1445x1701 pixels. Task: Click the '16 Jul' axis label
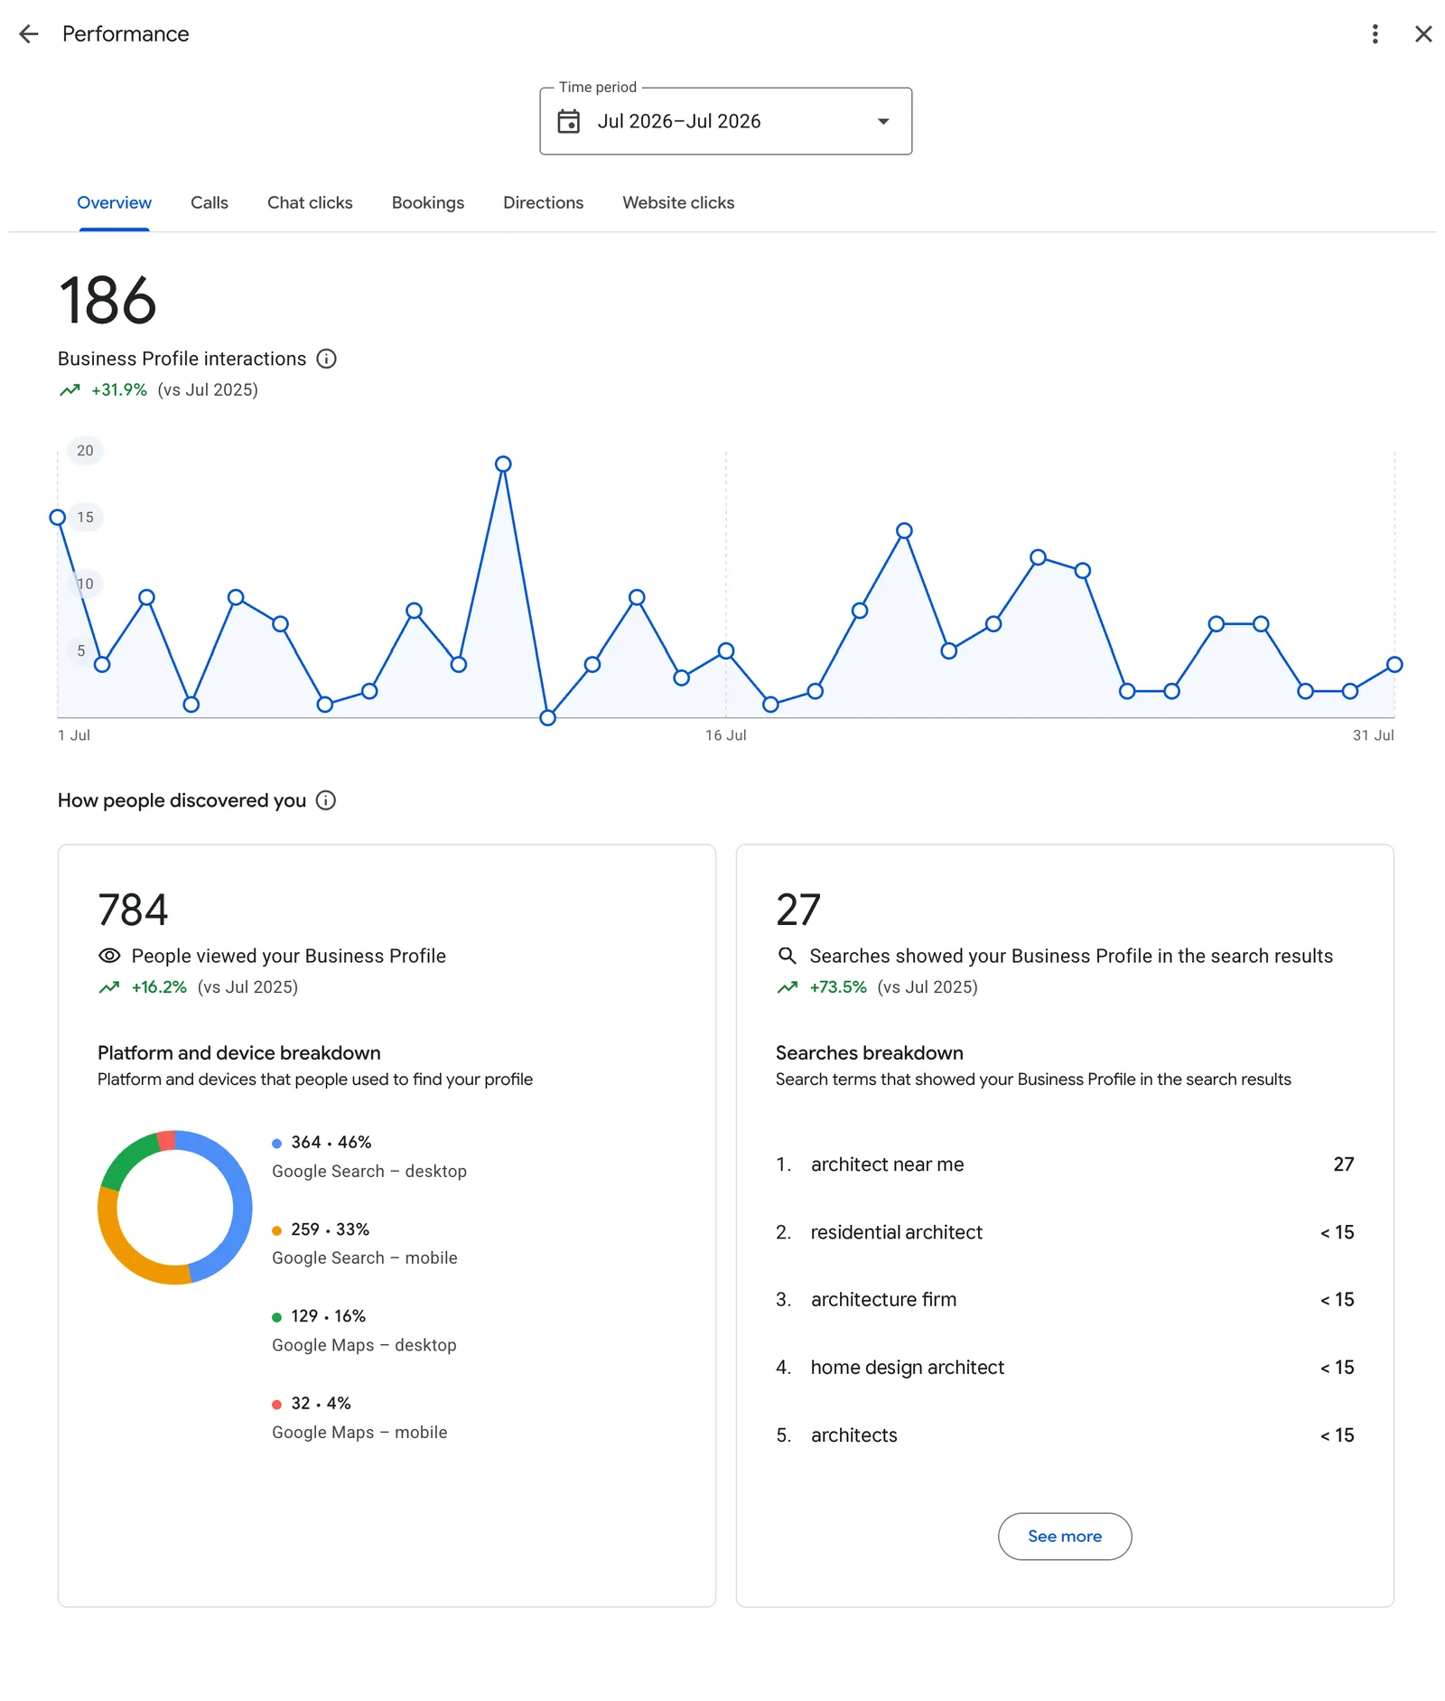726,735
